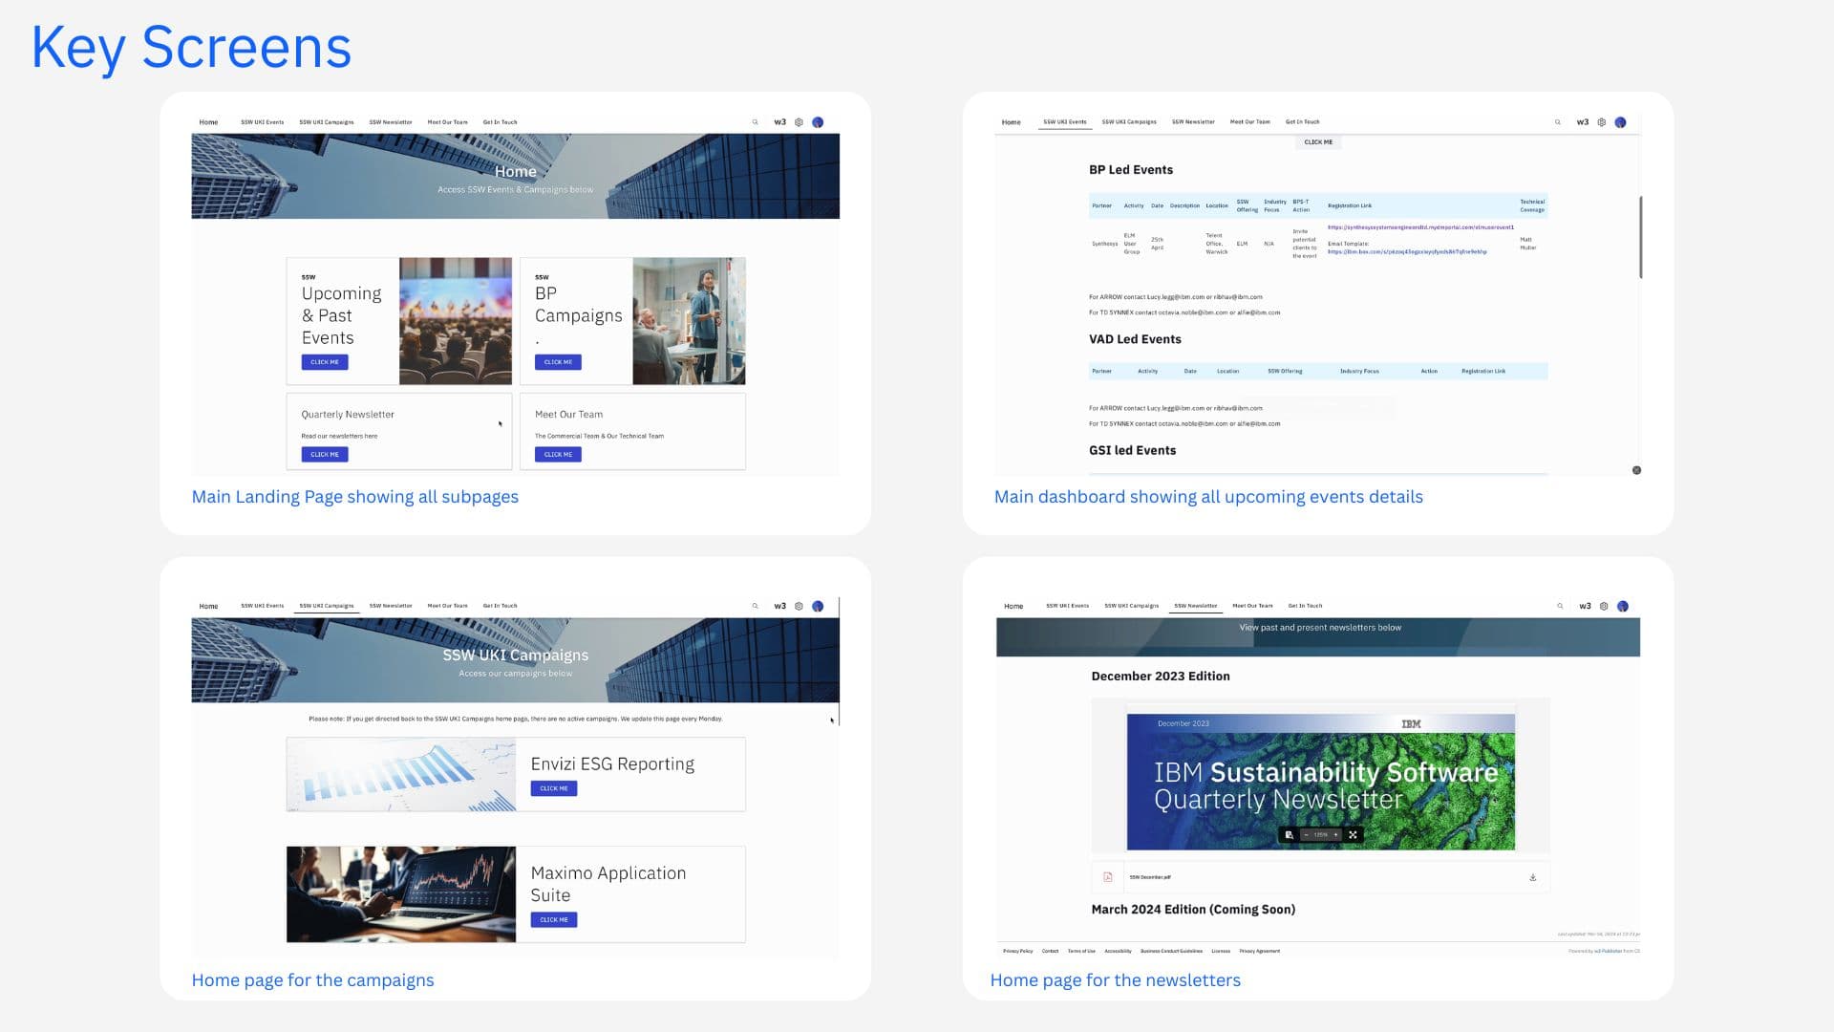1834x1032 pixels.
Task: Zoom out using minus on PDF viewer
Action: [1306, 835]
